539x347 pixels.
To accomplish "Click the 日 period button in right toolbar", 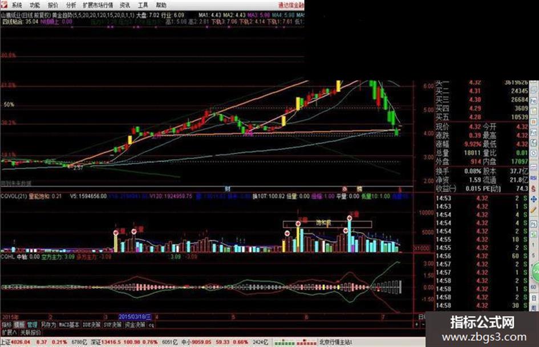I will [x=533, y=298].
